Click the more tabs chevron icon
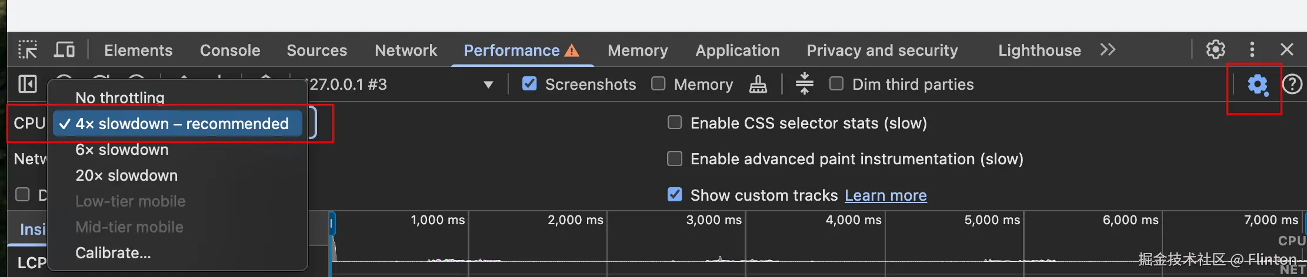Viewport: 1307px width, 277px height. (1108, 50)
